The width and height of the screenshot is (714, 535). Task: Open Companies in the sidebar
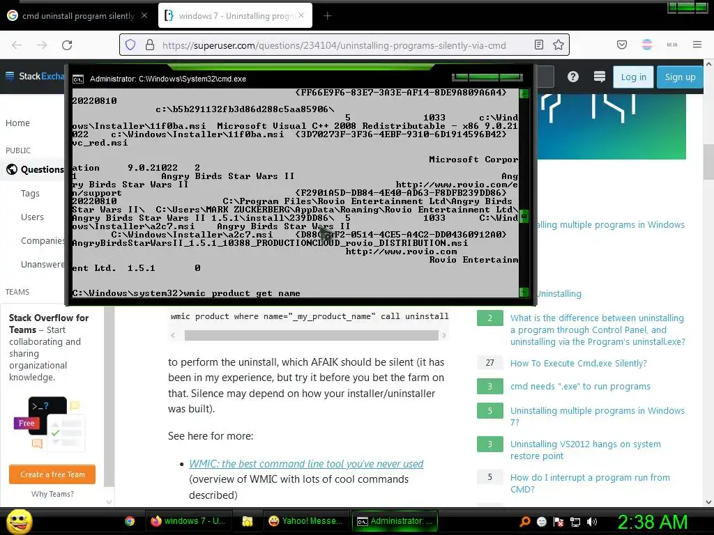(x=43, y=240)
